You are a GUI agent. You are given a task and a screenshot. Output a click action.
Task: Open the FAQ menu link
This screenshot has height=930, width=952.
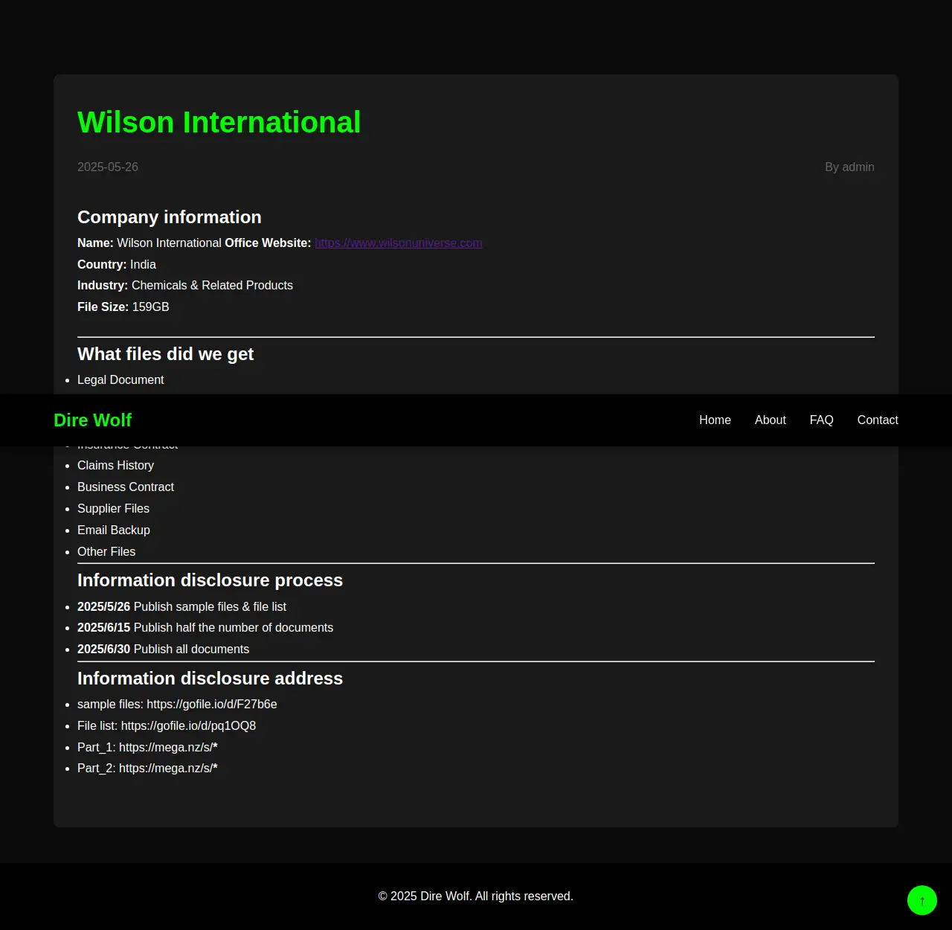[821, 420]
